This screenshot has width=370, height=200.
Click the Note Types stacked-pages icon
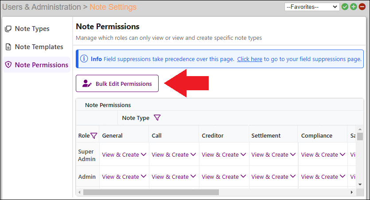tap(8, 29)
